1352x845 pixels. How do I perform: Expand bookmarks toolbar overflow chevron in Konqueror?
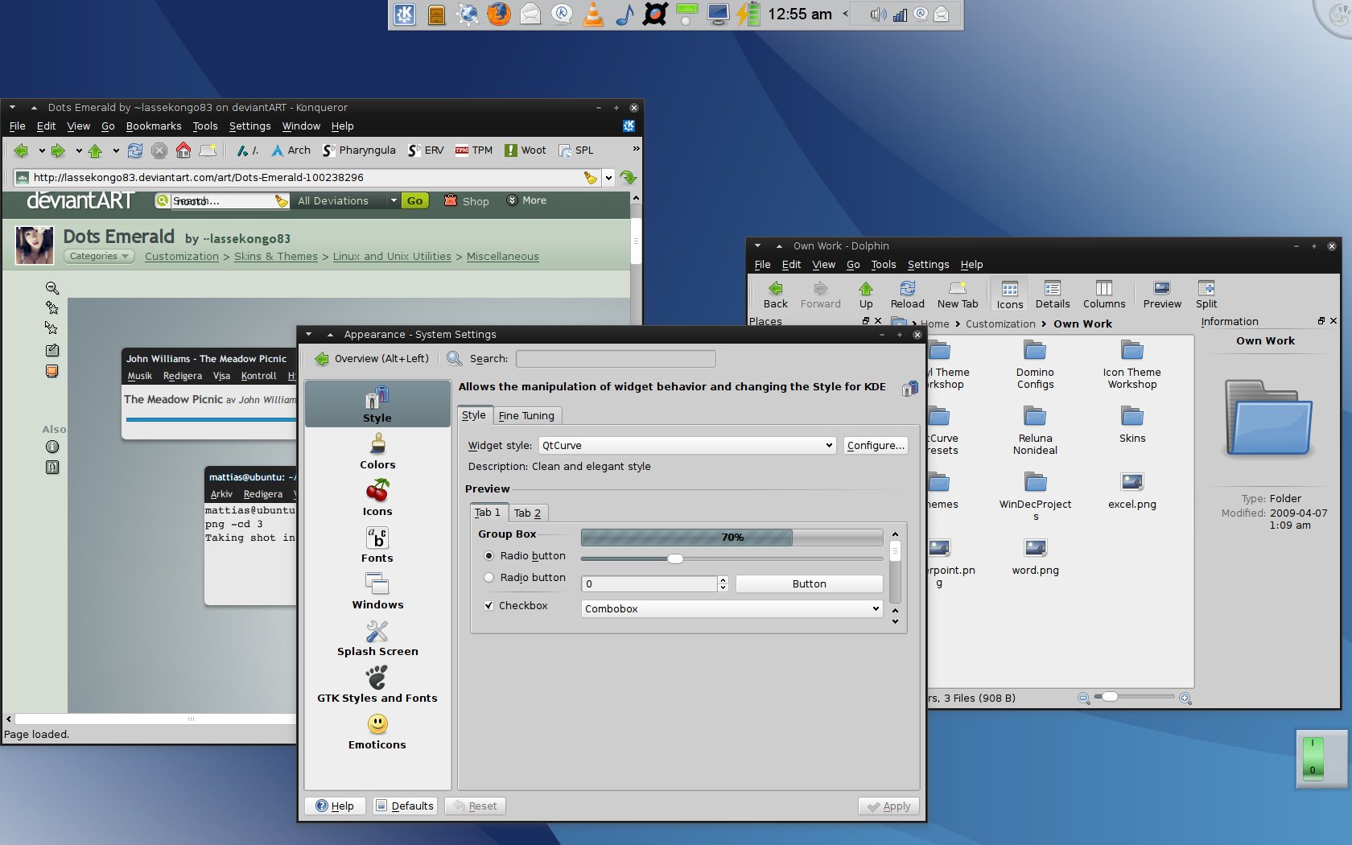(636, 149)
